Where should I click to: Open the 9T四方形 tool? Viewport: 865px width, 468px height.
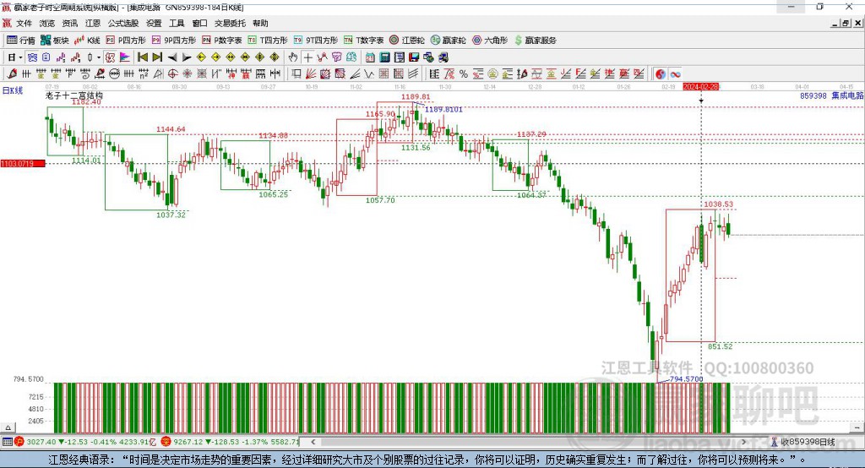click(316, 41)
